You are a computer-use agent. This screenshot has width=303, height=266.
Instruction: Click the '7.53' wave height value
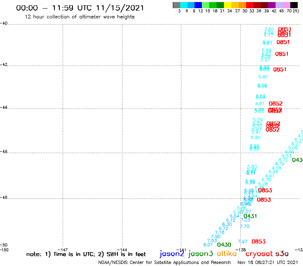click(x=212, y=241)
